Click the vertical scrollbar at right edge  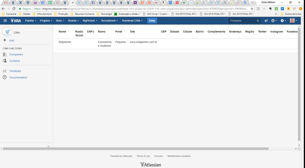pyautogui.click(x=299, y=84)
